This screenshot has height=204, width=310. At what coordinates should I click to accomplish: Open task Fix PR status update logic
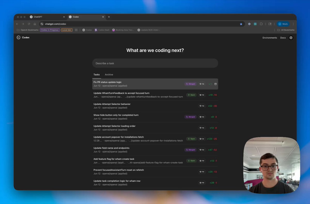155,84
